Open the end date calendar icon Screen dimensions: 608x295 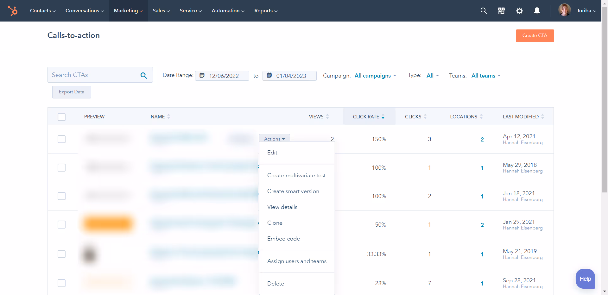coord(269,76)
